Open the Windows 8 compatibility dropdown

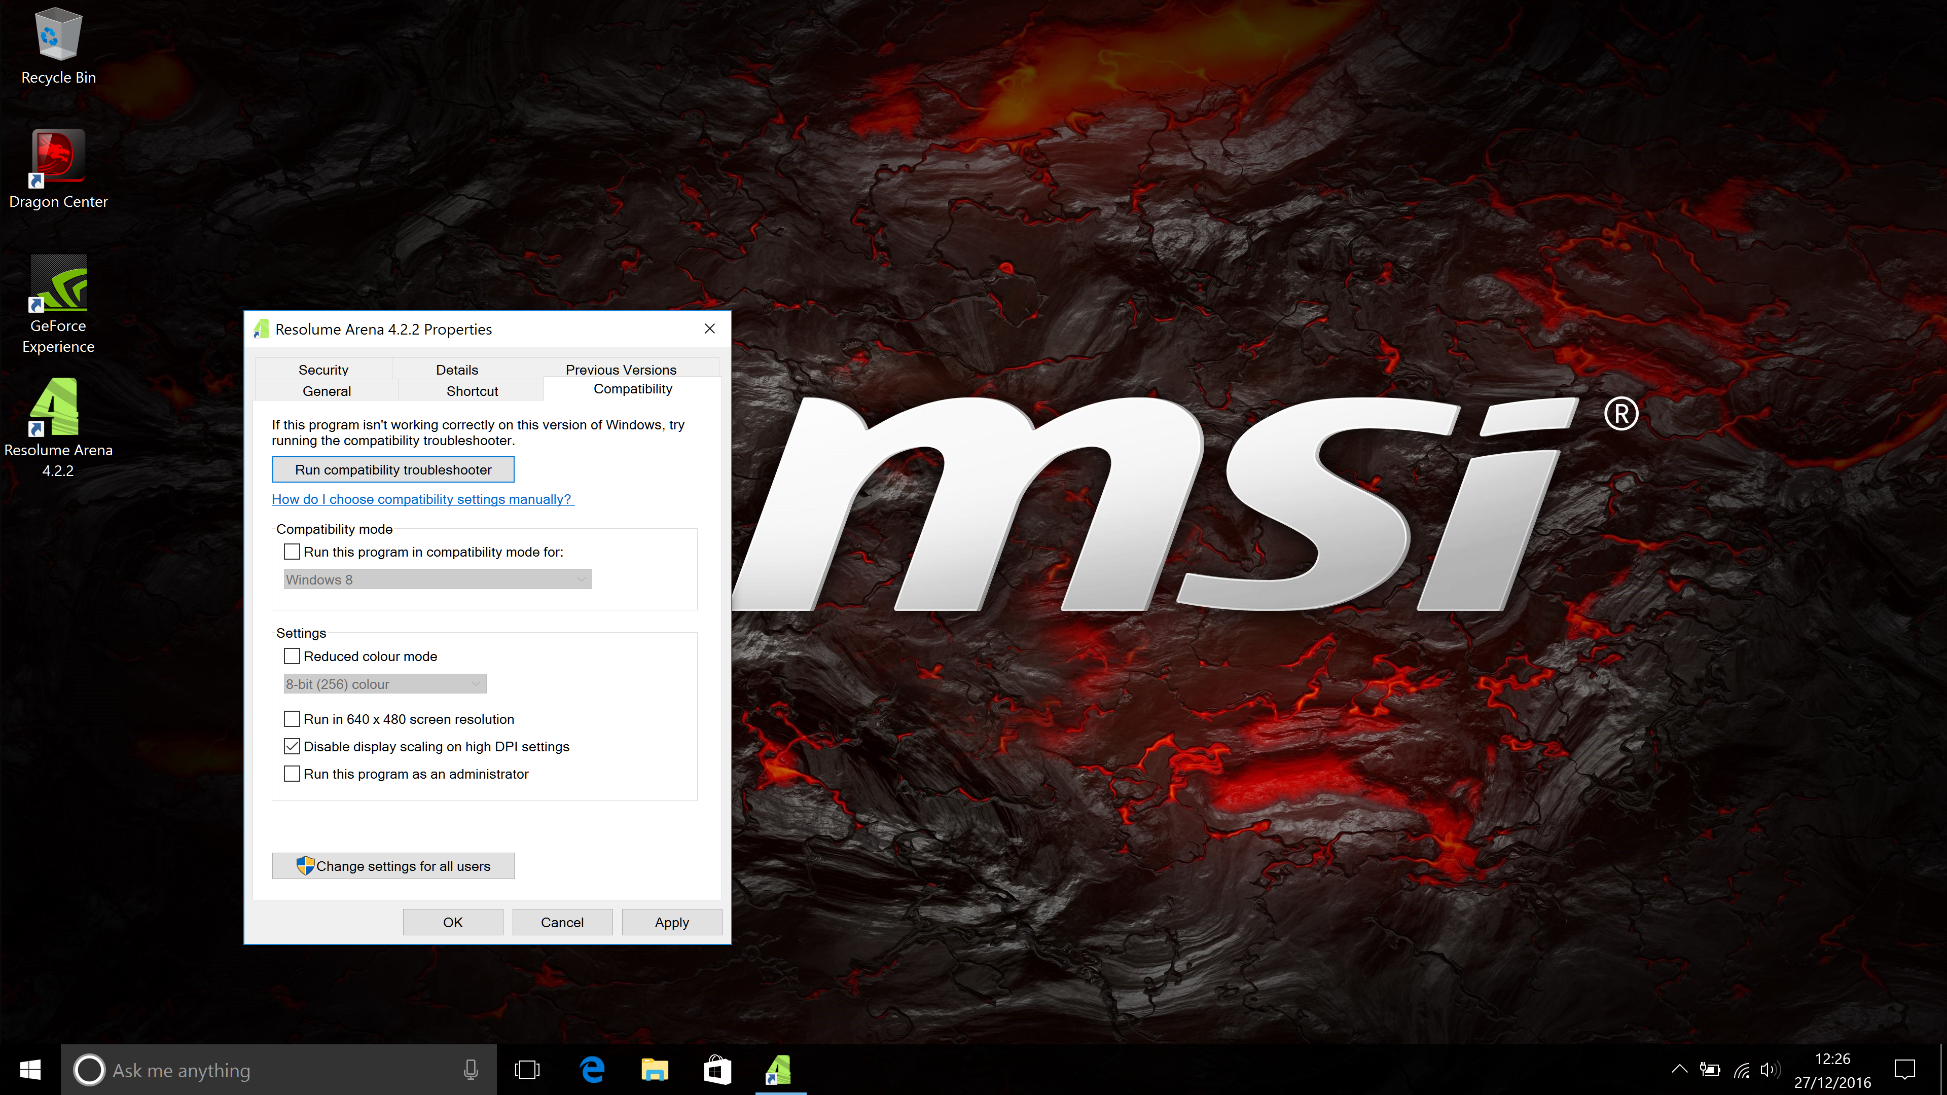click(x=437, y=579)
